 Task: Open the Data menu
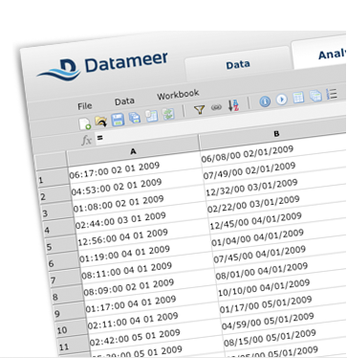click(124, 101)
